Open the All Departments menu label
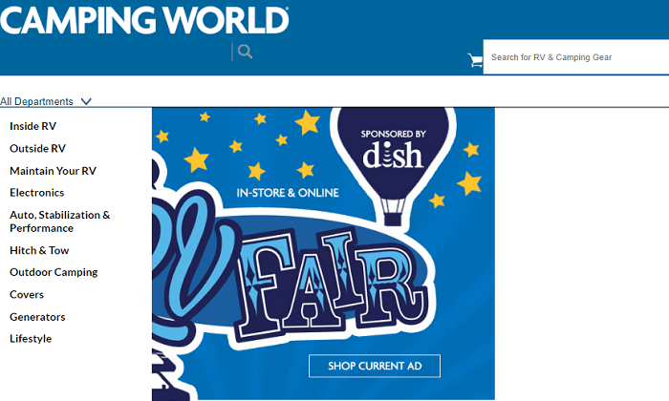669x401 pixels. (36, 101)
